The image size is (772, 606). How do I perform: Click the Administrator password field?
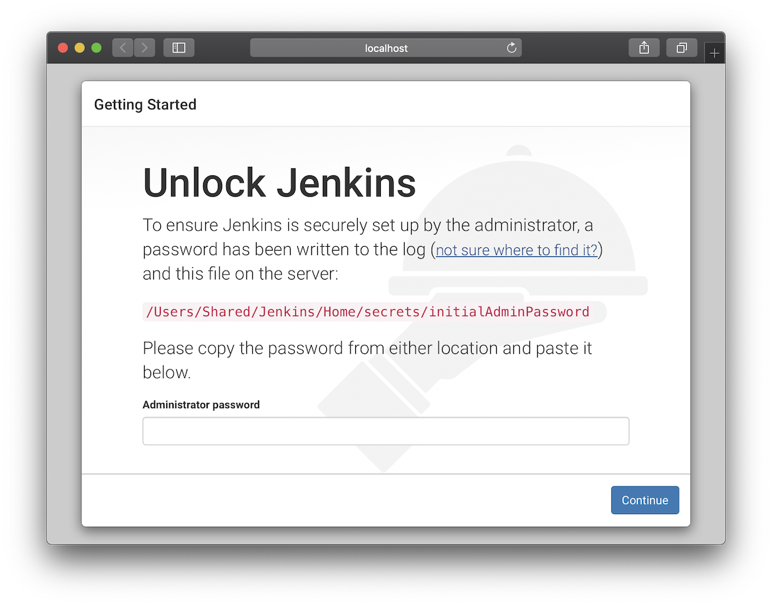tap(385, 431)
